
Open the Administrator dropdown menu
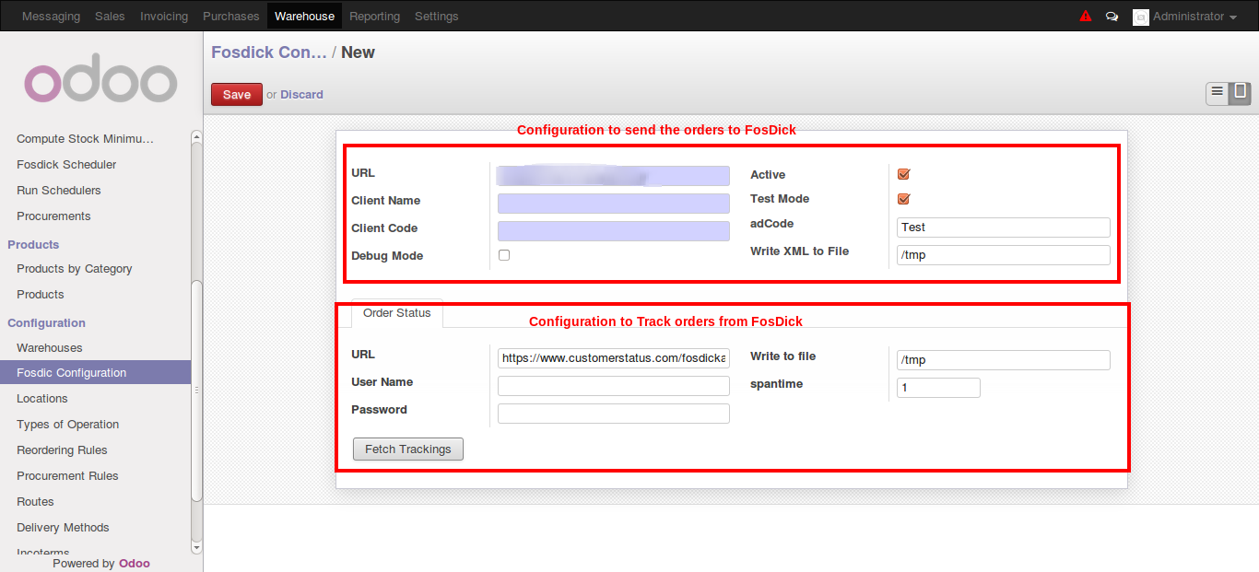click(x=1194, y=17)
